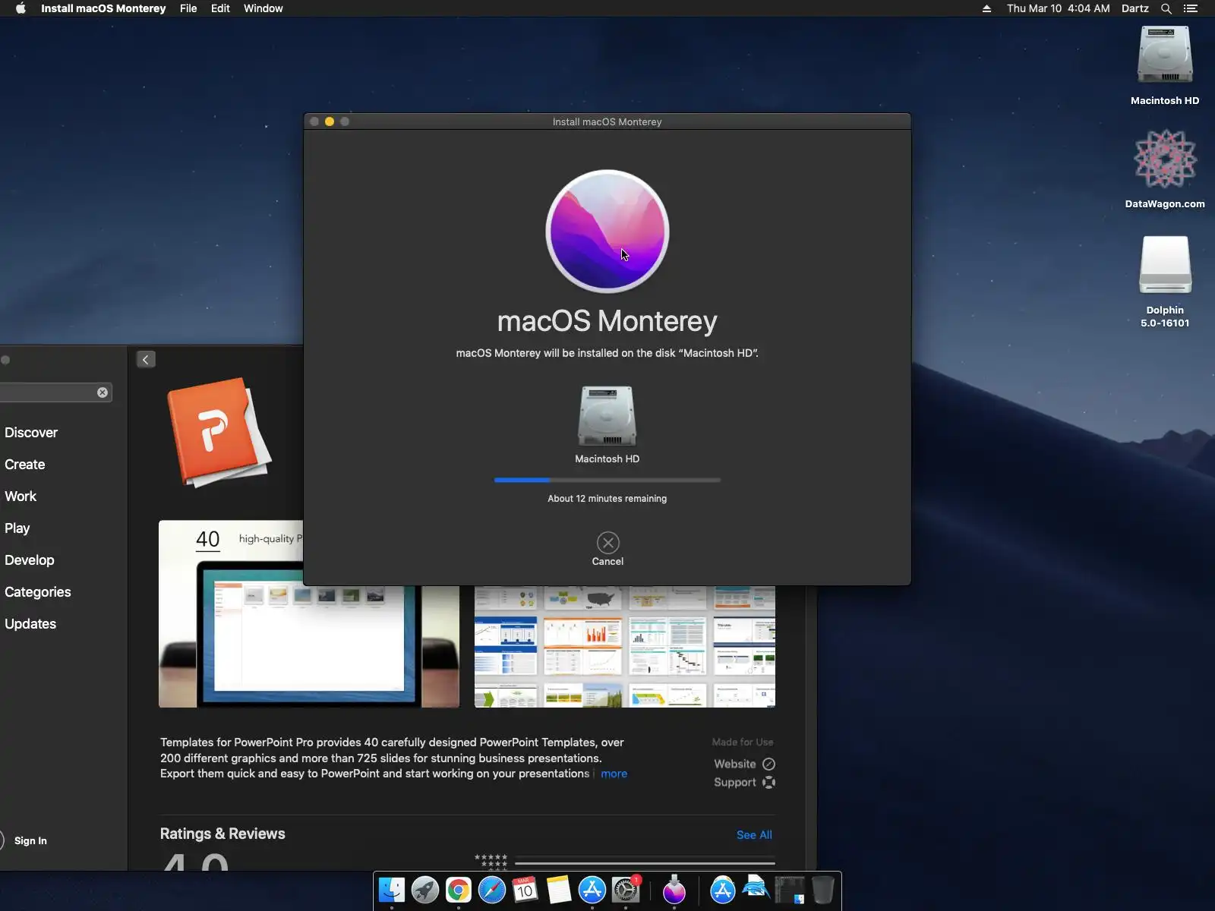Click the installation progress bar
The width and height of the screenshot is (1215, 911).
[607, 480]
